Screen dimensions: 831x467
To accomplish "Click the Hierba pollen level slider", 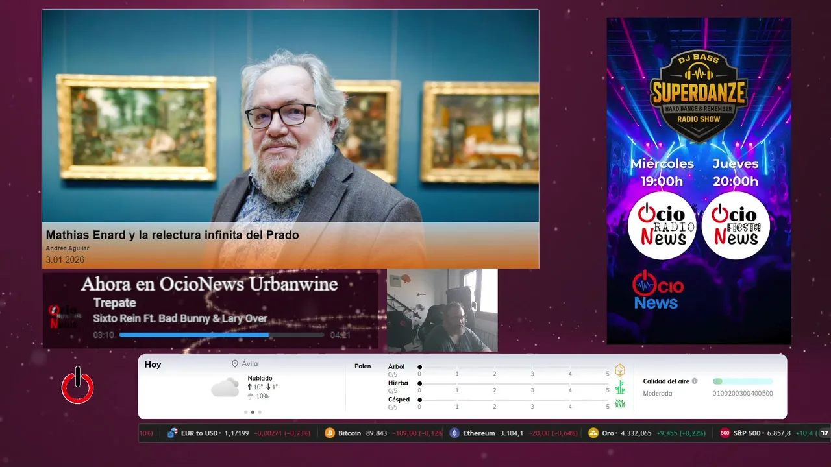I will click(x=514, y=383).
